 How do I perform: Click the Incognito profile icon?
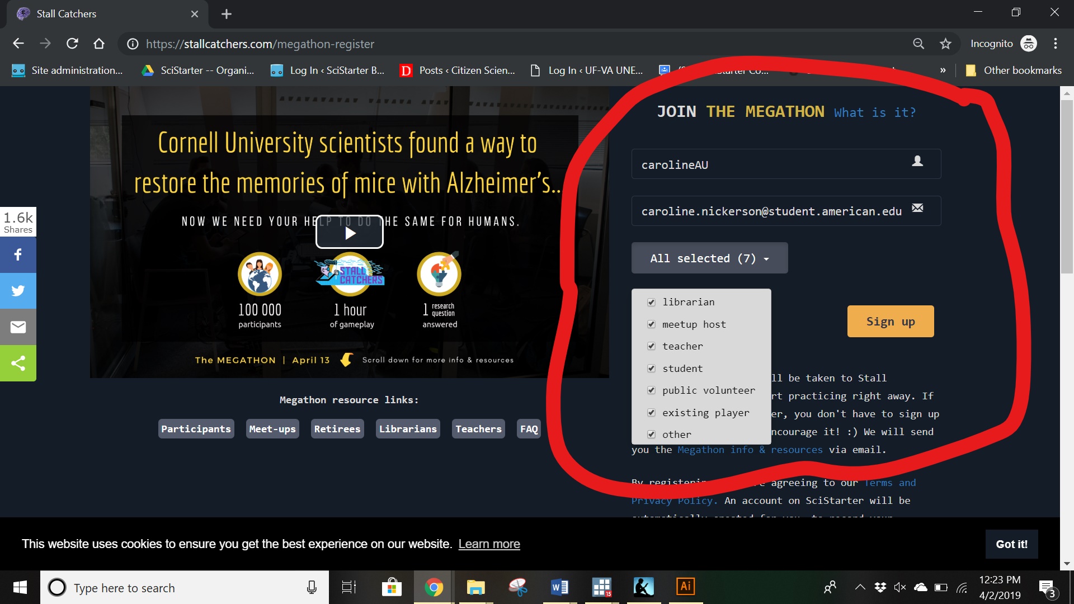click(1029, 44)
